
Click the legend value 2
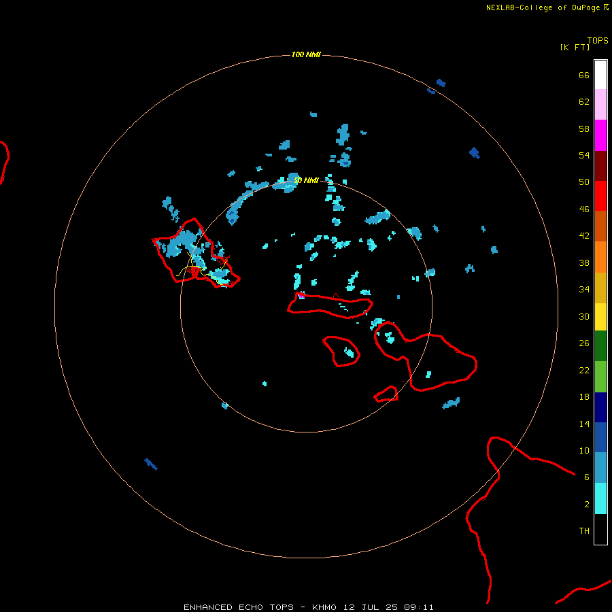click(587, 505)
